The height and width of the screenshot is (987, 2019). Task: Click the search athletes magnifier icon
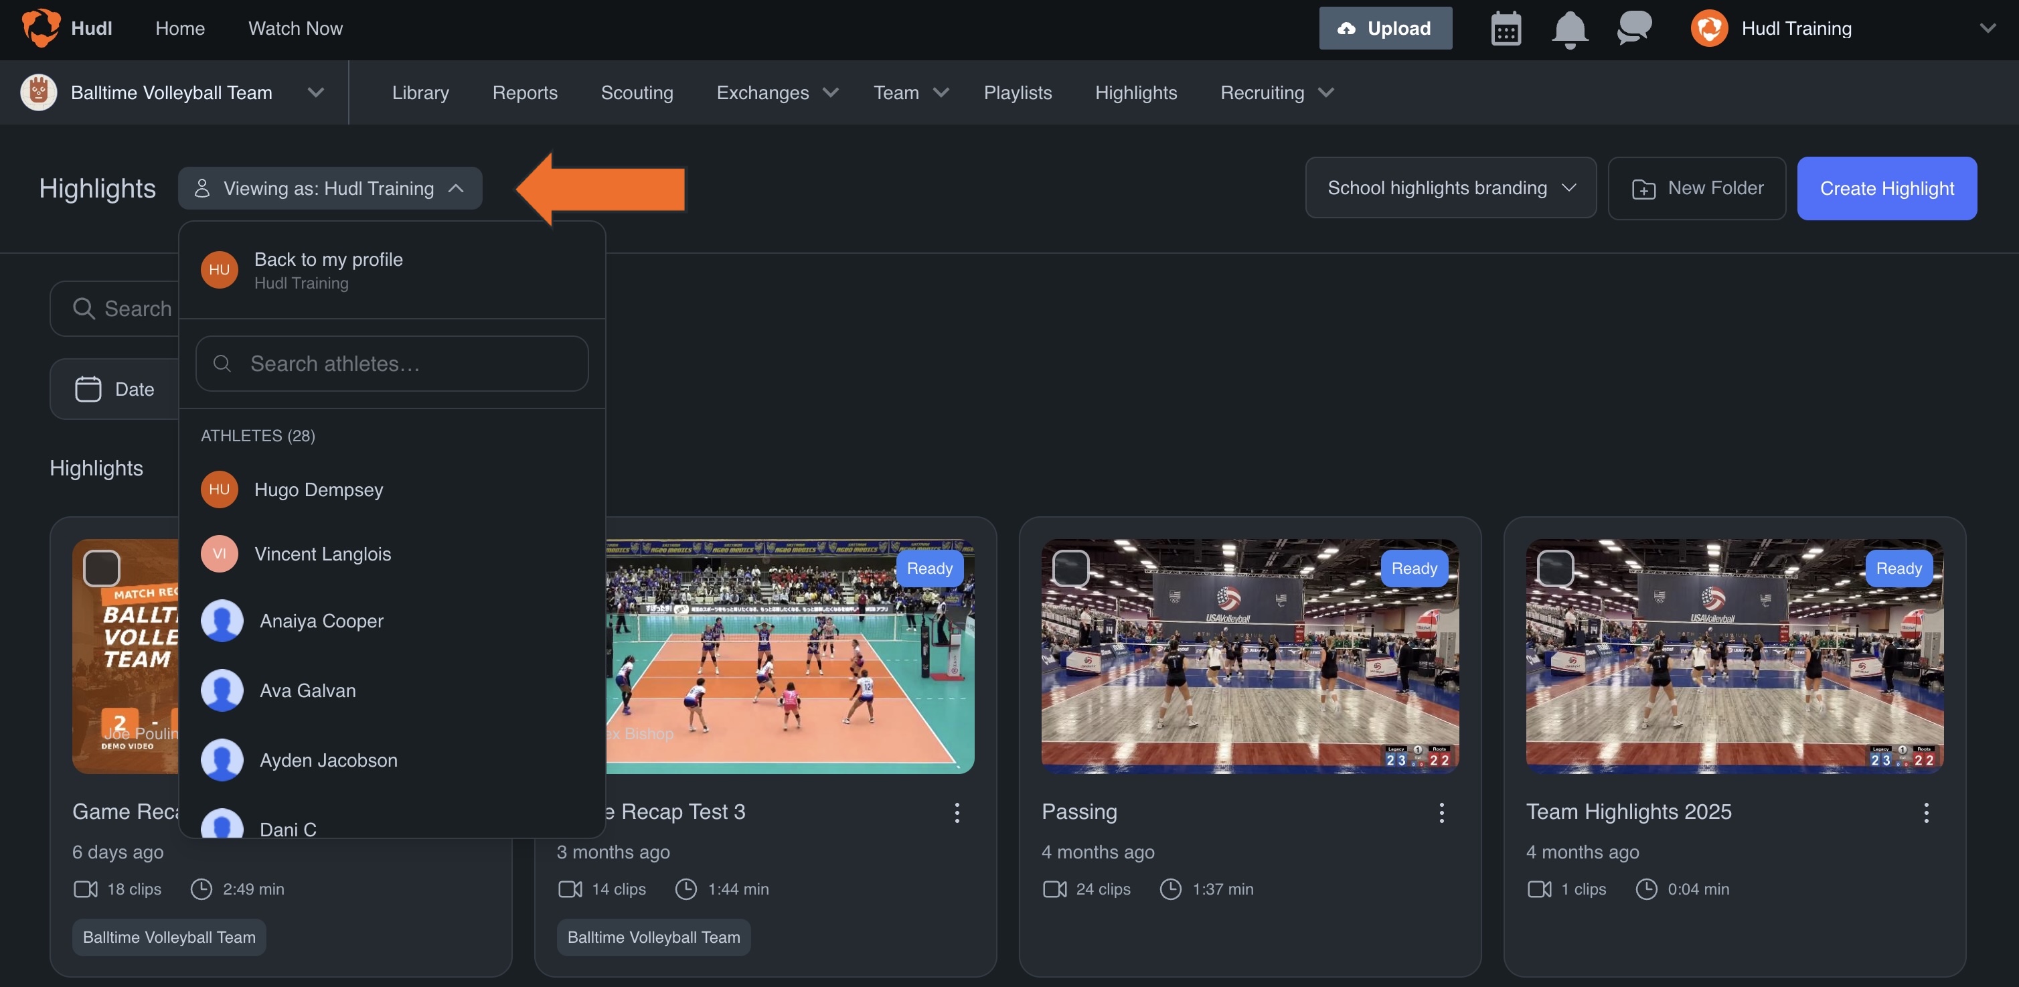[222, 364]
